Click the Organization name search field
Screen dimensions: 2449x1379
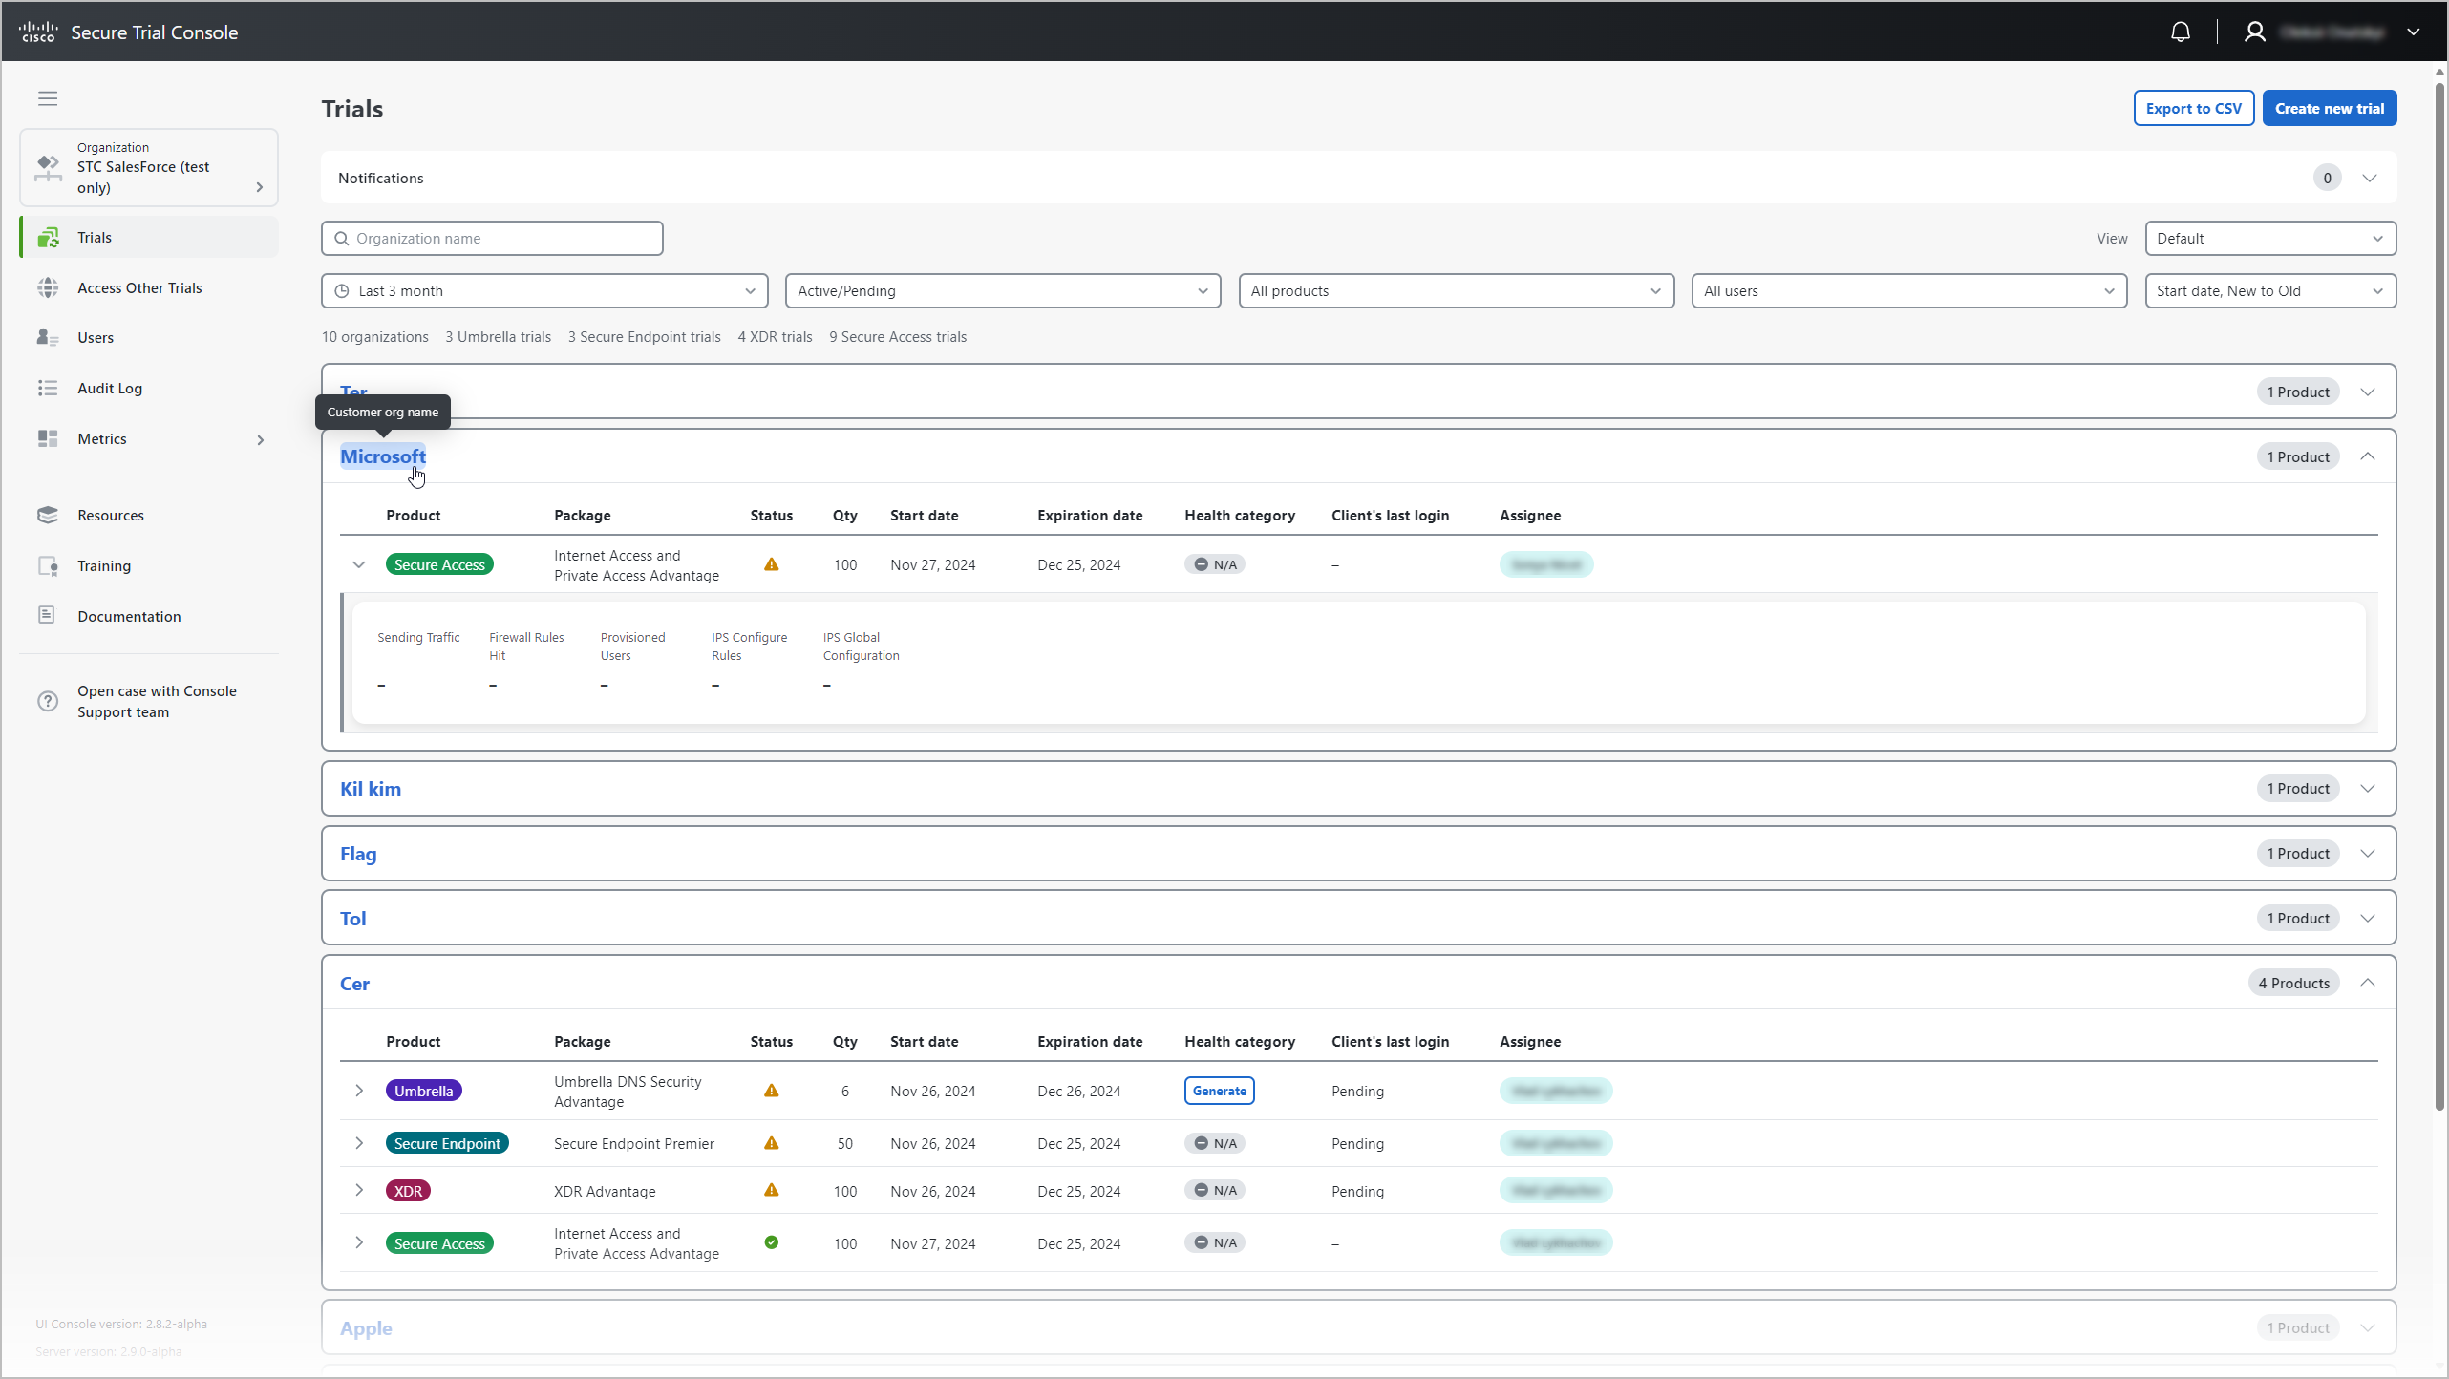492,238
